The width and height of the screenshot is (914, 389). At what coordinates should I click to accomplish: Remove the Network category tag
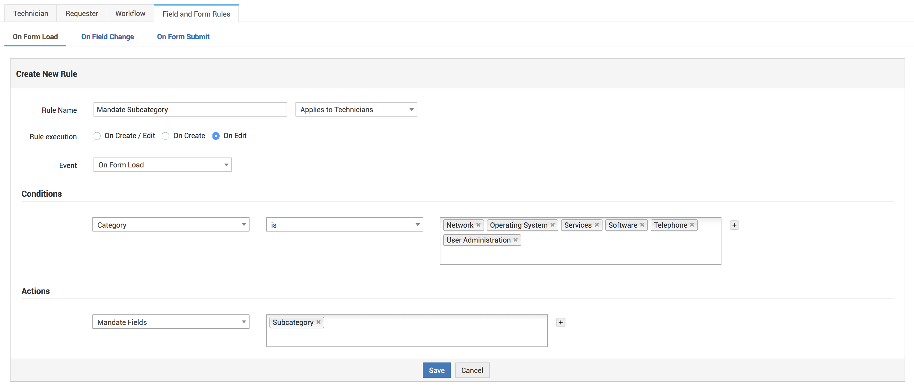click(x=478, y=225)
